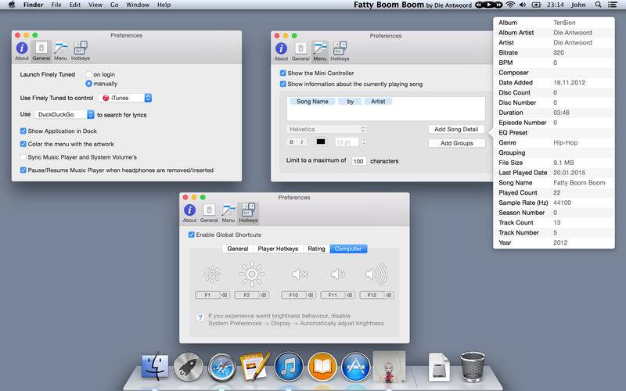Screen dimensions: 626x391
Task: Click Finder icon in the Dock
Action: 154,367
